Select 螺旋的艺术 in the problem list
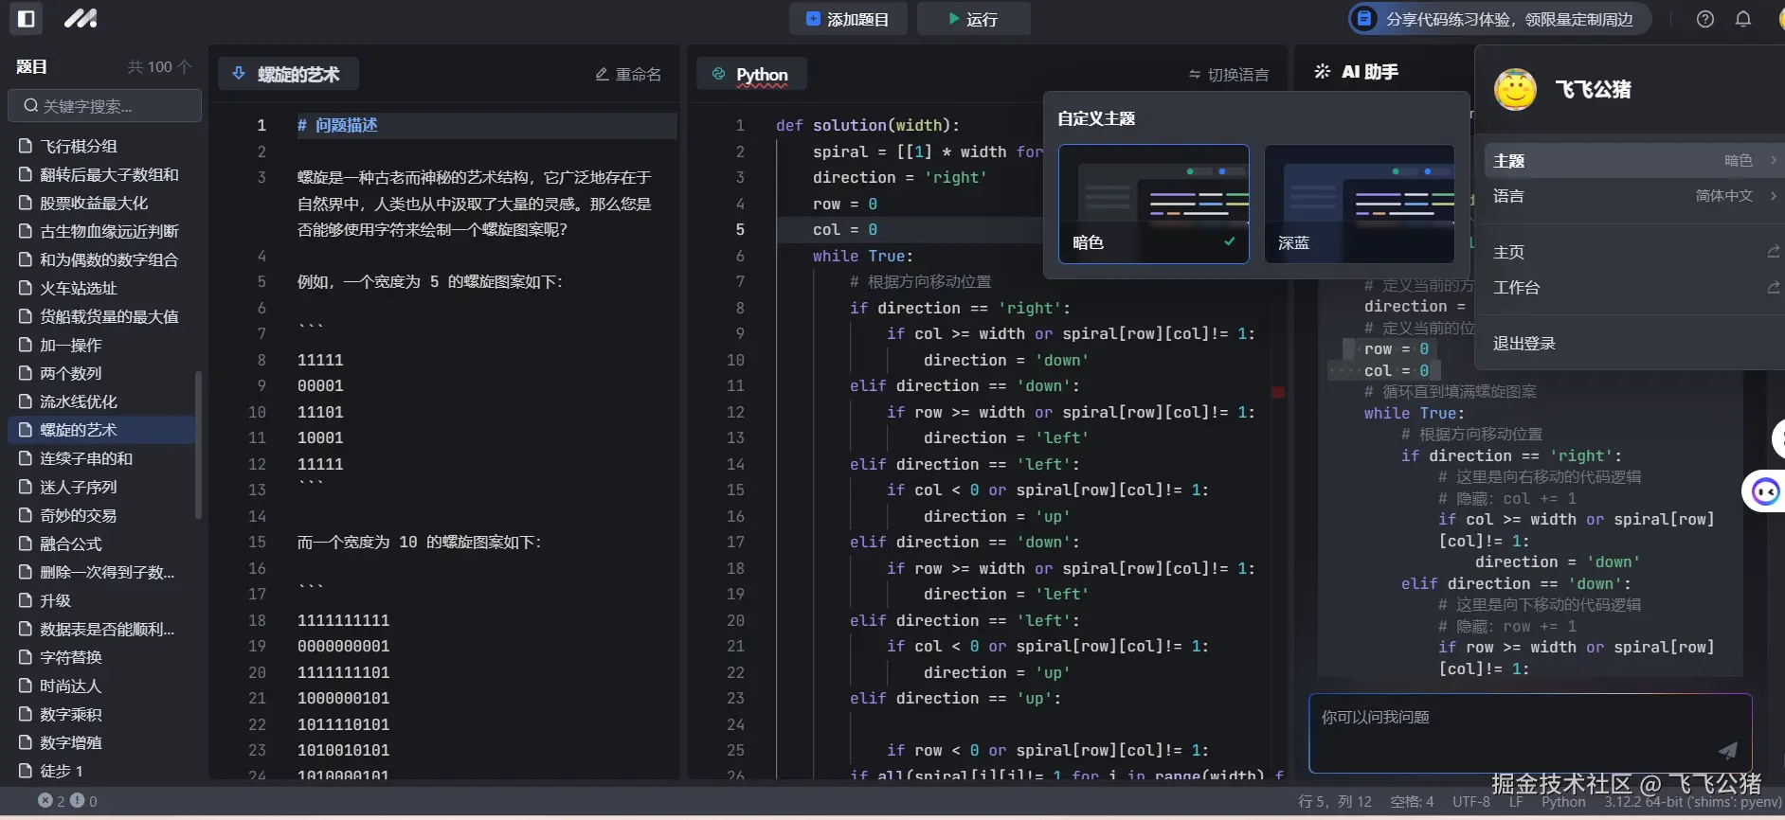Image resolution: width=1785 pixels, height=820 pixels. [102, 430]
